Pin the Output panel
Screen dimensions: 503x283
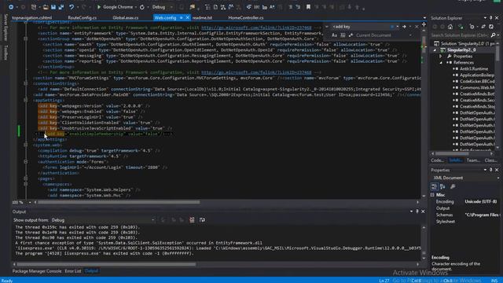[417, 211]
